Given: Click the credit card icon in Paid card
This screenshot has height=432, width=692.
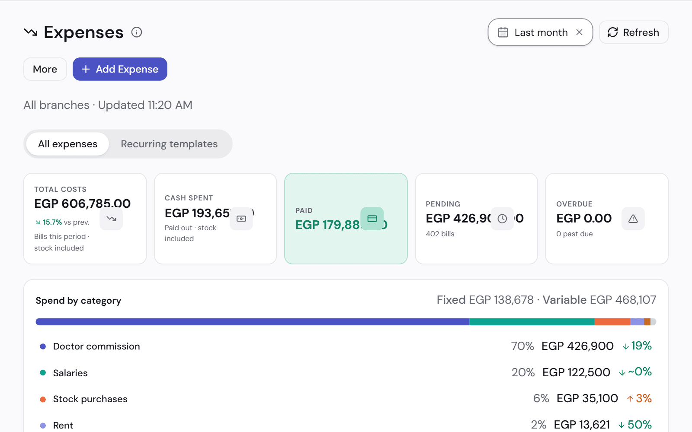Looking at the screenshot, I should [x=372, y=219].
